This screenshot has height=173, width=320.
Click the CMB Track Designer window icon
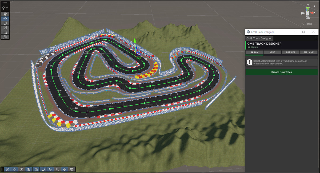click(x=248, y=32)
